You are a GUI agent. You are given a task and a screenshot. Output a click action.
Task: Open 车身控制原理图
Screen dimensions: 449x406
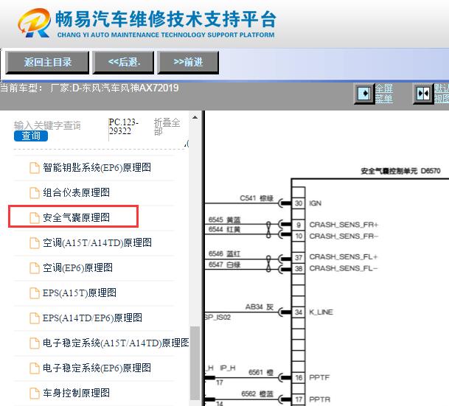(76, 393)
